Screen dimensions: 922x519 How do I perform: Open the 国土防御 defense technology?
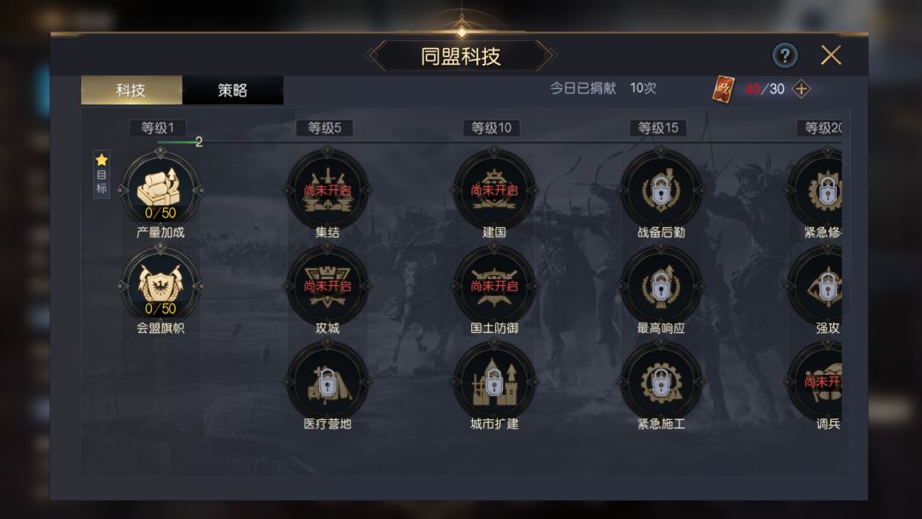pyautogui.click(x=494, y=286)
